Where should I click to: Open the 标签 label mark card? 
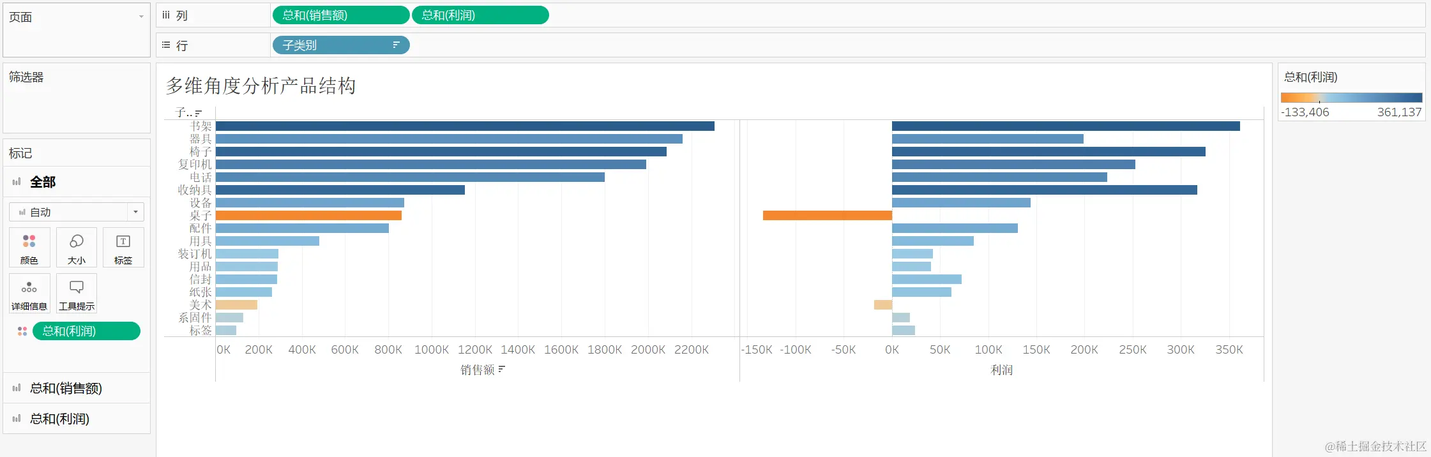coord(123,247)
